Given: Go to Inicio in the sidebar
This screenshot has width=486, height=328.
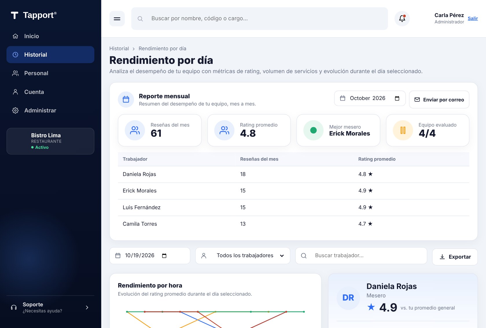Looking at the screenshot, I should coord(50,36).
